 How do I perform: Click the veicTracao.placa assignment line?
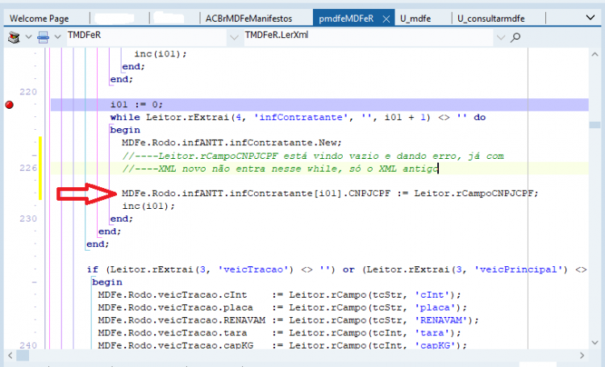click(282, 307)
